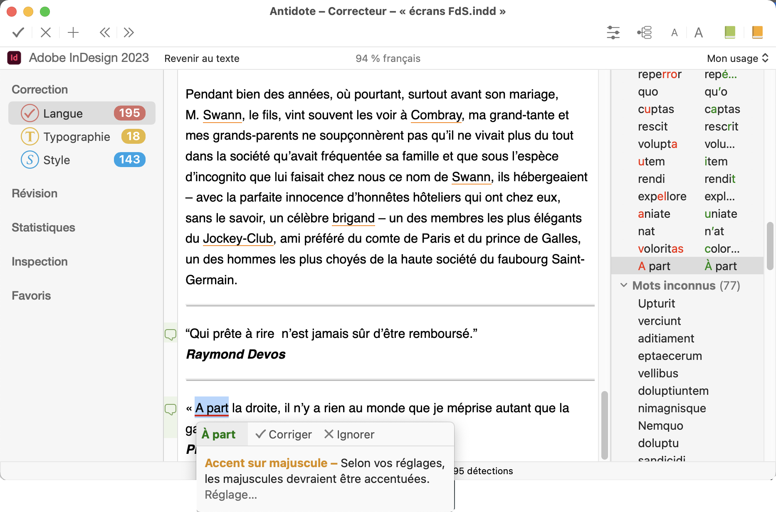Go to previous detection with double-left arrows
Screen dimensions: 776x512
105,32
